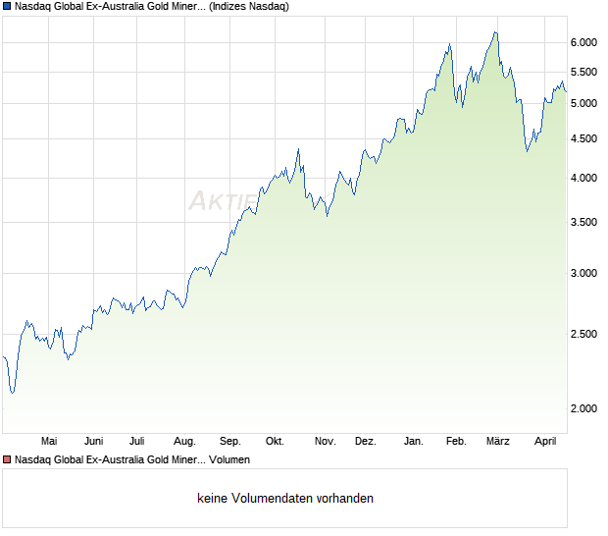This screenshot has height=536, width=608.
Task: Click the 'Juli' x-axis label
Action: click(x=137, y=441)
